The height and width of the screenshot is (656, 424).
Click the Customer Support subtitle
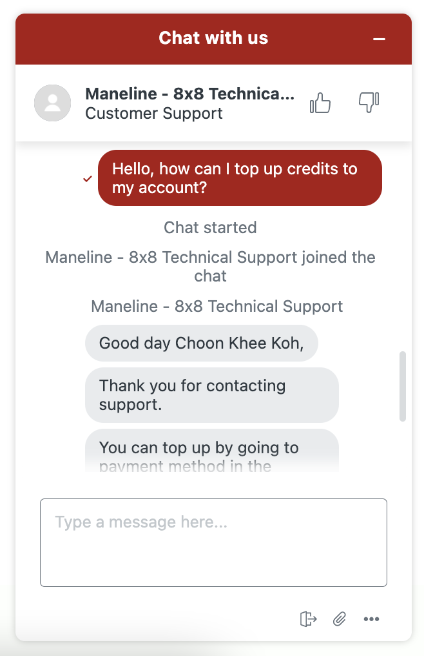[154, 114]
